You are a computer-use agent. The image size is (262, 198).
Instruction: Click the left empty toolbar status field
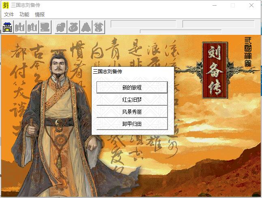pos(143,24)
